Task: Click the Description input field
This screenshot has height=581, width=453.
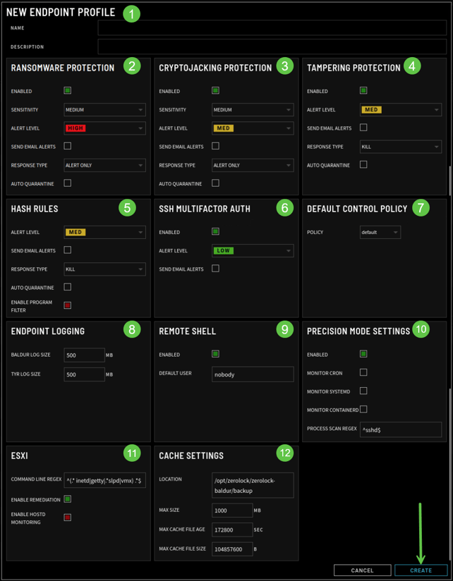Action: click(272, 47)
